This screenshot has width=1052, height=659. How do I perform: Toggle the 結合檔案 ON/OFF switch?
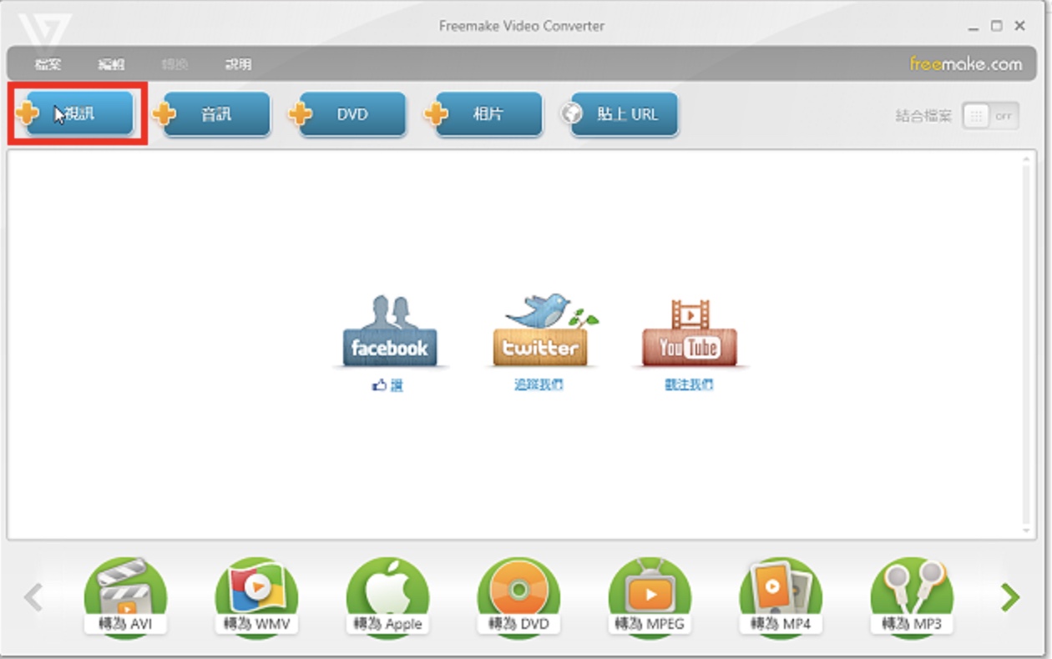coord(990,116)
